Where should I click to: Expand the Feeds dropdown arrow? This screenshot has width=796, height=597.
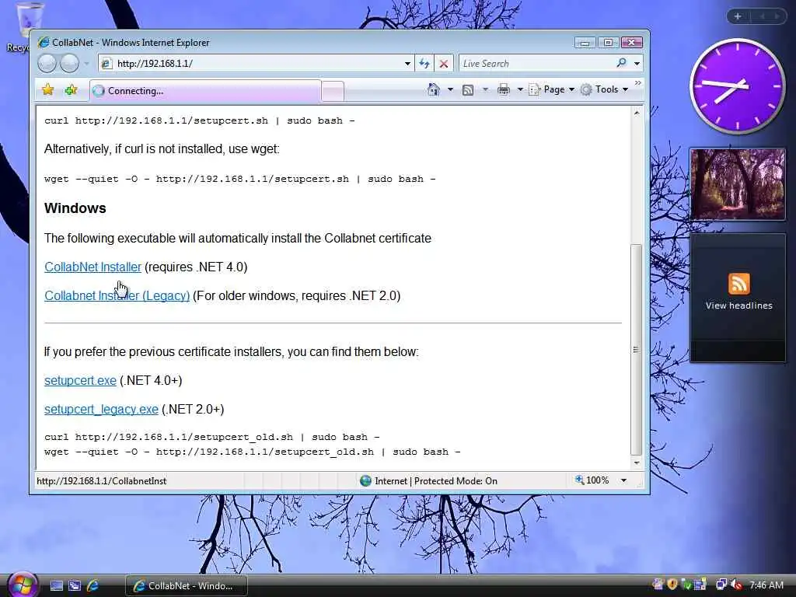(x=485, y=90)
